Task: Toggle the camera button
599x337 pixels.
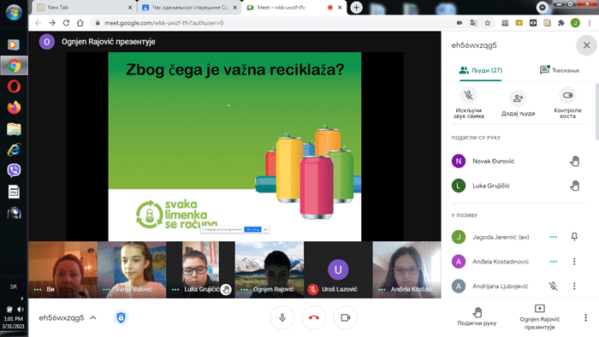Action: [346, 317]
